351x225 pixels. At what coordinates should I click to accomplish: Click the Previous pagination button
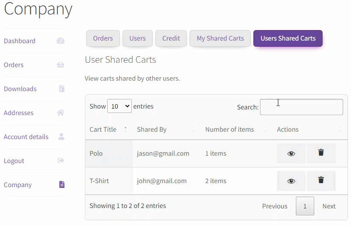275,206
